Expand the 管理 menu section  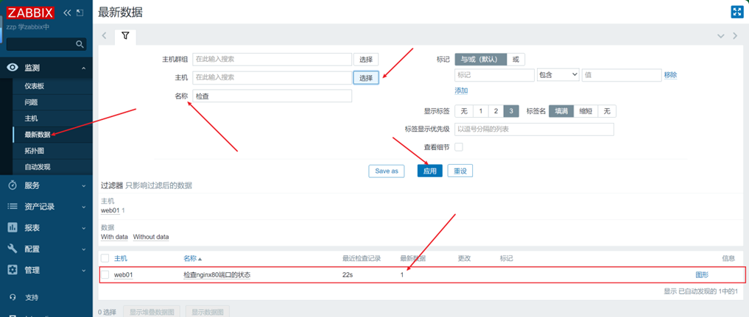[84, 270]
